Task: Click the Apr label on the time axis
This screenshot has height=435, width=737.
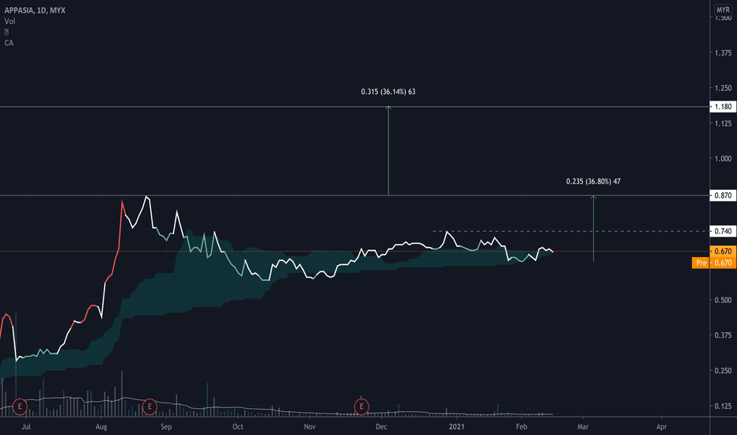Action: (661, 426)
